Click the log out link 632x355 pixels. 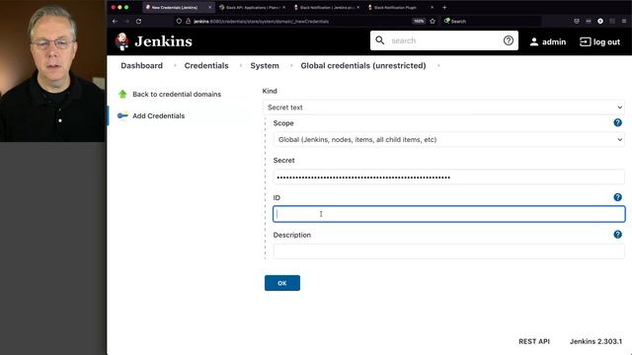[x=606, y=41]
